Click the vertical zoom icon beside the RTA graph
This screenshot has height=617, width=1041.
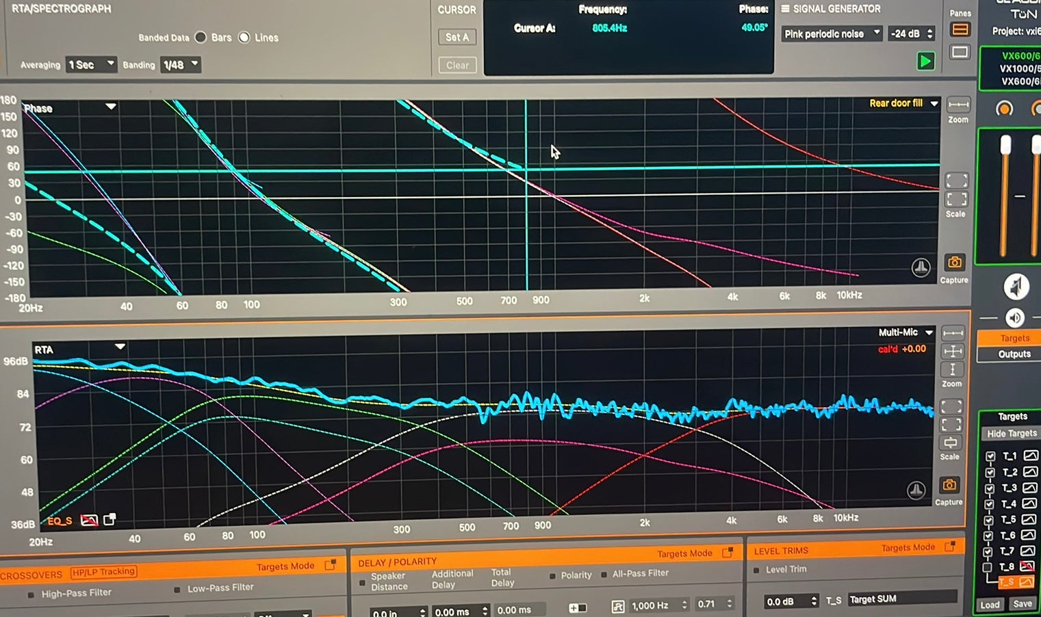(952, 369)
